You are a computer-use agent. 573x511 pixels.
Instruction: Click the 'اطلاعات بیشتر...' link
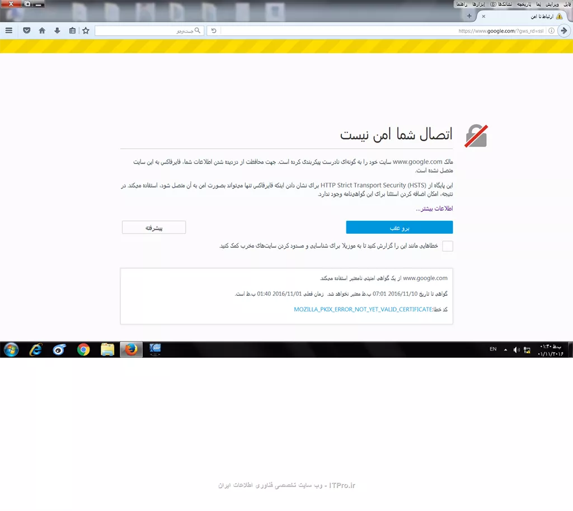point(434,209)
